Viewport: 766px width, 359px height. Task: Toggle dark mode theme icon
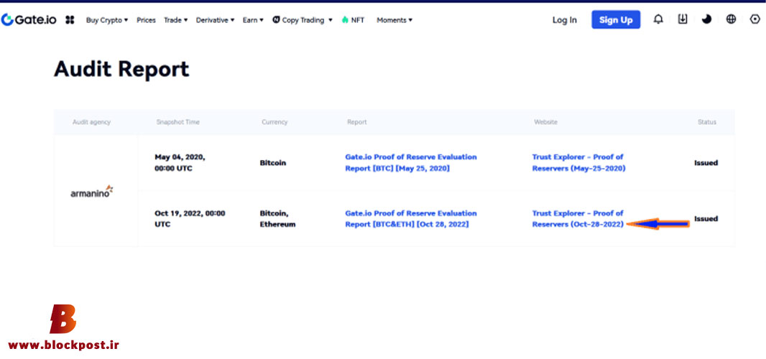707,19
